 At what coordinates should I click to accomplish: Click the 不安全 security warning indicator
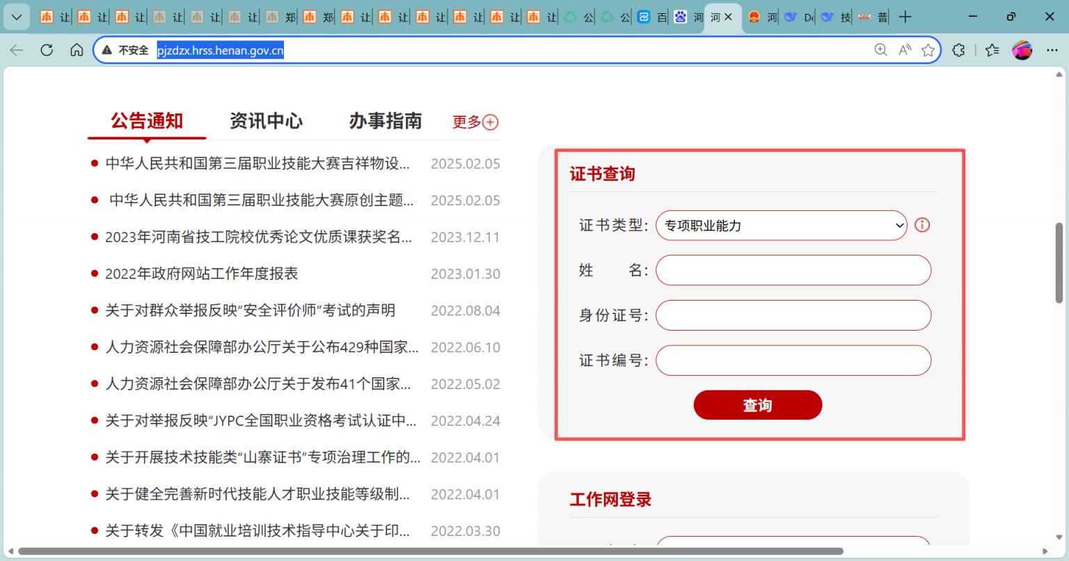125,50
